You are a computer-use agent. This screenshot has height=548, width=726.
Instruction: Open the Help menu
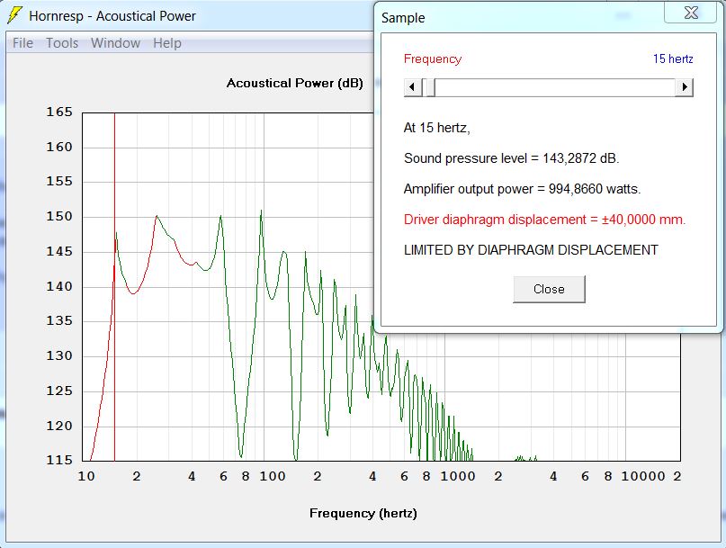coord(167,43)
